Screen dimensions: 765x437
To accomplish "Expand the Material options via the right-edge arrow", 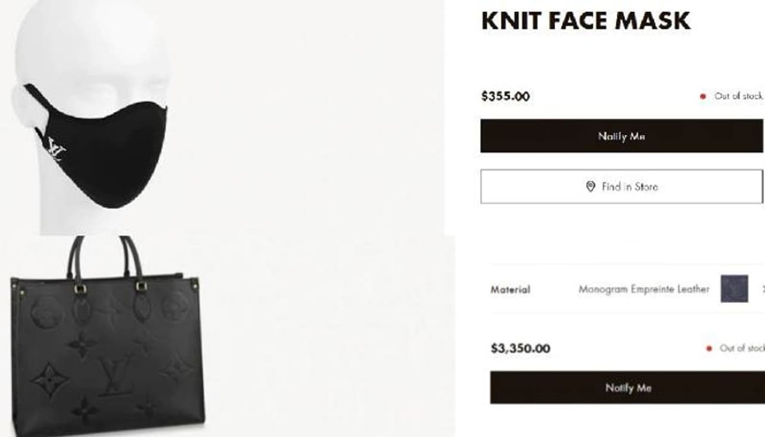I will click(x=763, y=289).
